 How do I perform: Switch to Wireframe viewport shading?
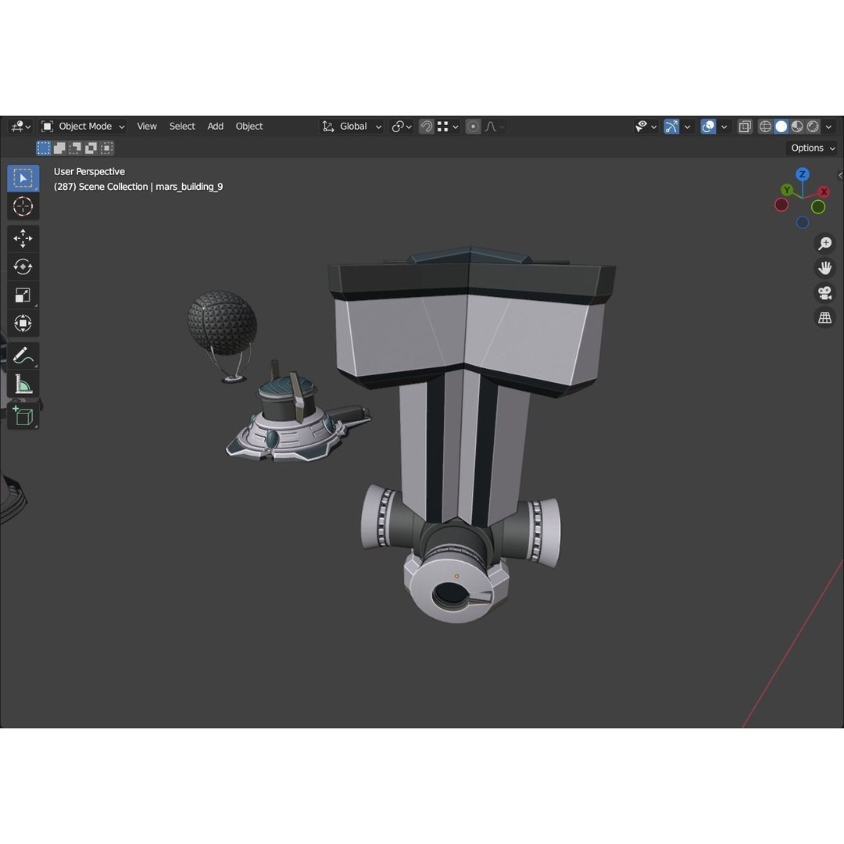(x=764, y=126)
